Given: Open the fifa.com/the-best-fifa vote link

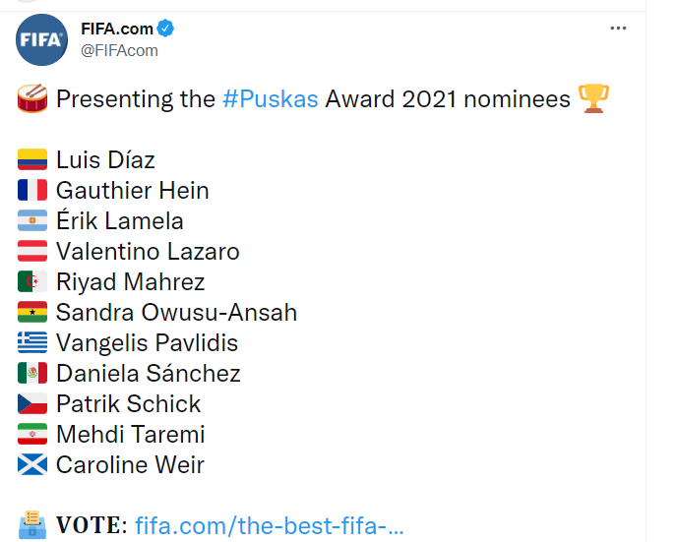Looking at the screenshot, I should pyautogui.click(x=270, y=525).
